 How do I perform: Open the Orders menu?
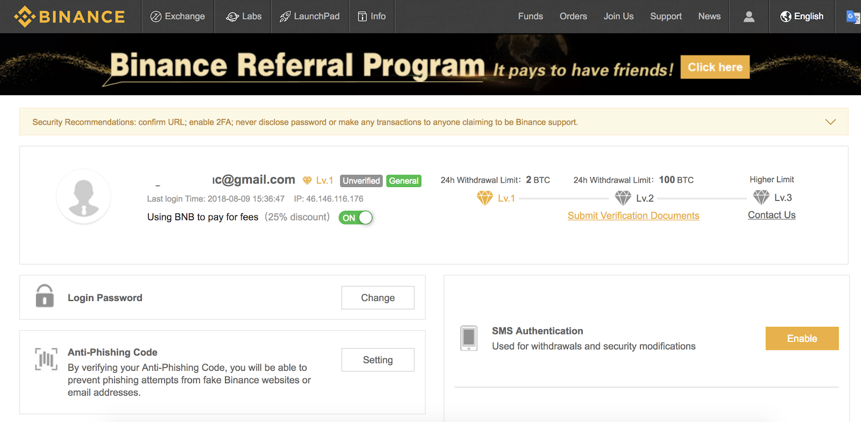[573, 17]
